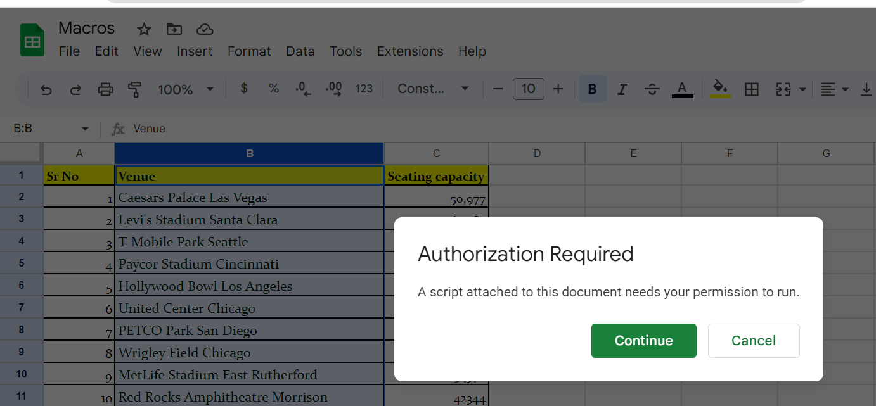Screen dimensions: 876x406
Task: Print the spreadsheet
Action: [105, 89]
